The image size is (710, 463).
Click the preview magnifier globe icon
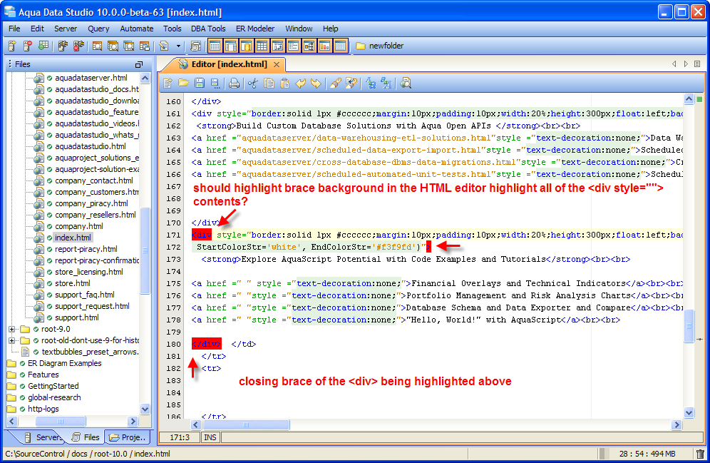pyautogui.click(x=406, y=83)
